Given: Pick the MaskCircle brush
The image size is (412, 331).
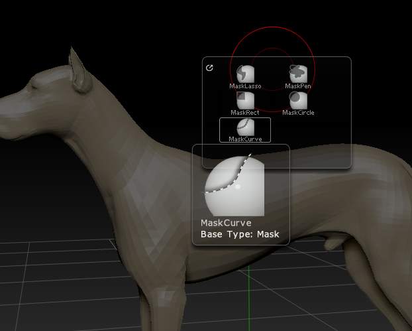Looking at the screenshot, I should [298, 103].
